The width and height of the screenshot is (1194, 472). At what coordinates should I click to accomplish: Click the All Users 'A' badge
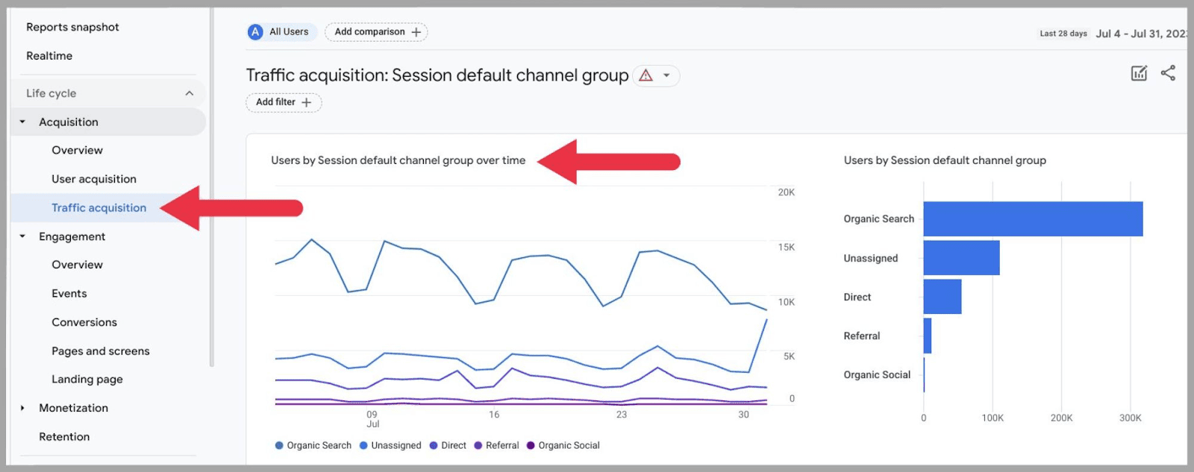pyautogui.click(x=255, y=32)
